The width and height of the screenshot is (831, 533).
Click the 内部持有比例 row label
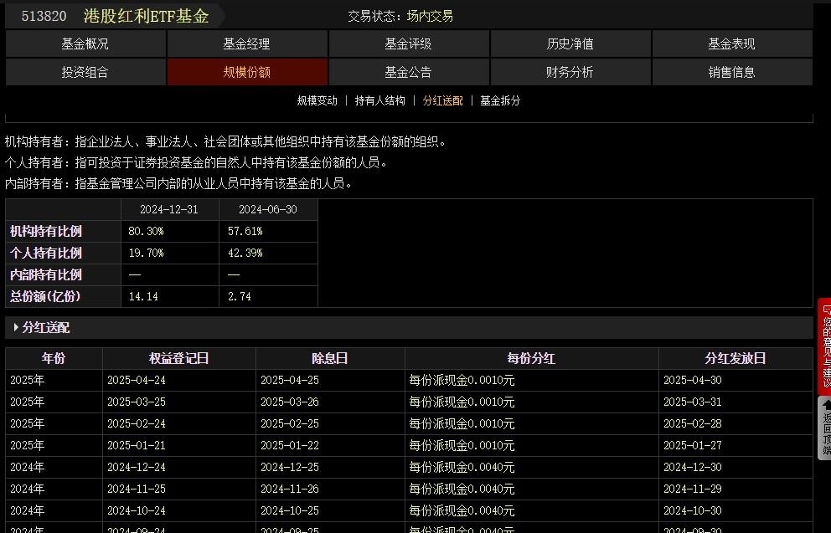[x=46, y=274]
